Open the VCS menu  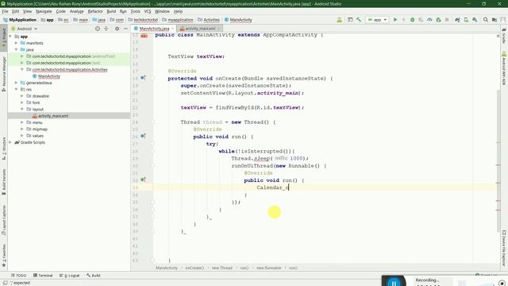tap(148, 11)
